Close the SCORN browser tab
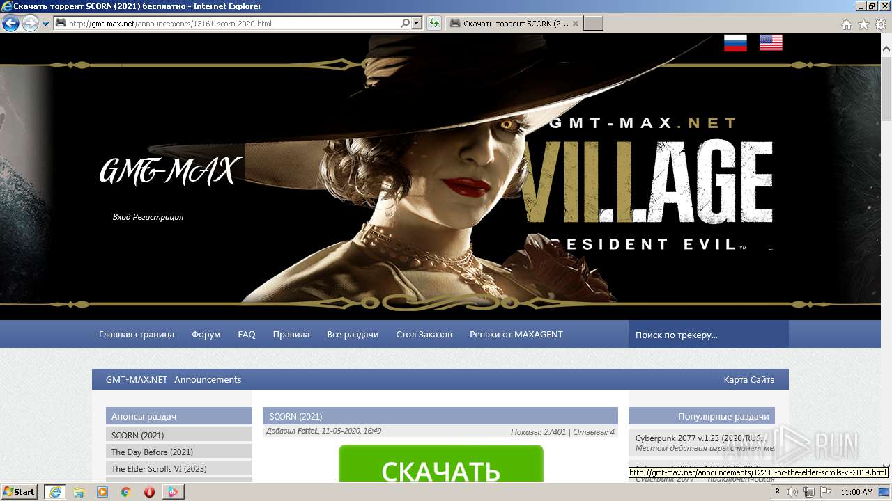Screen dimensions: 892x501 (x=575, y=23)
